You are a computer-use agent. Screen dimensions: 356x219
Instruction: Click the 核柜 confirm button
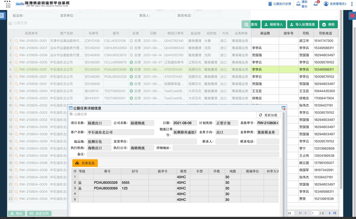328,24
